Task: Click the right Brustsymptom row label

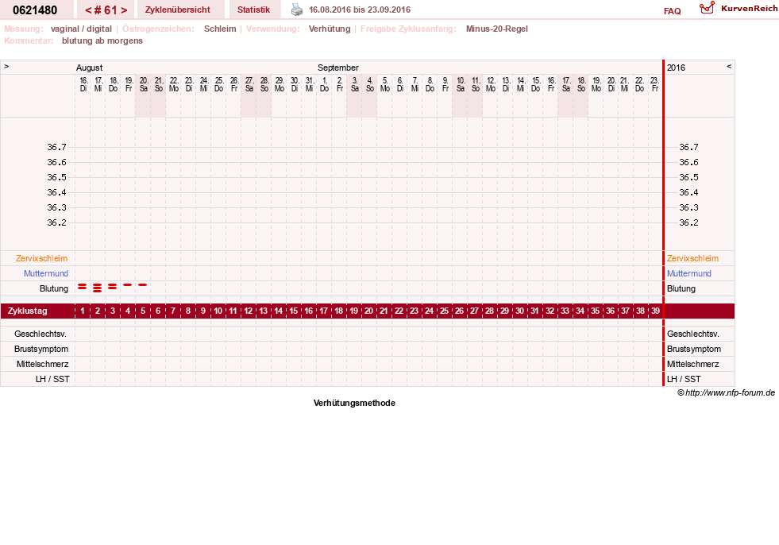Action: (693, 349)
